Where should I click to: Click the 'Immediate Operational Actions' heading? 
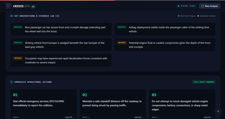pyautogui.click(x=33, y=82)
